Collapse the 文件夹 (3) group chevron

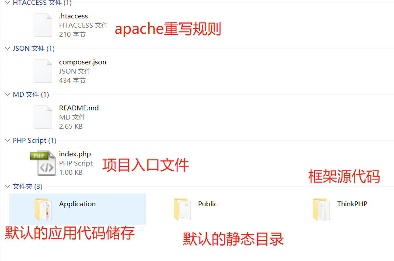click(7, 186)
